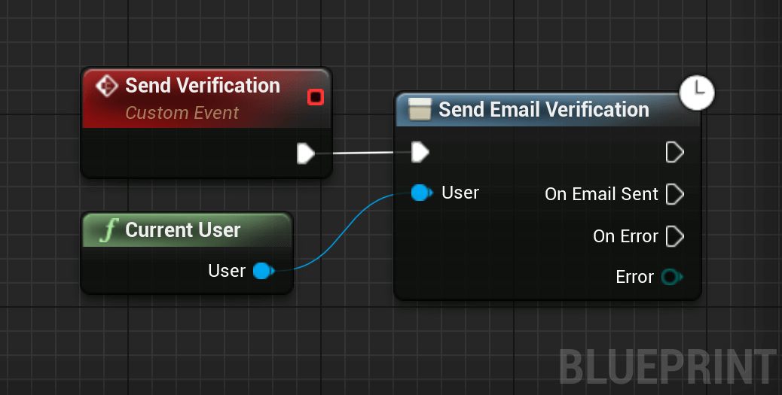
Task: Click the Custom Event subtitle text
Action: point(182,113)
